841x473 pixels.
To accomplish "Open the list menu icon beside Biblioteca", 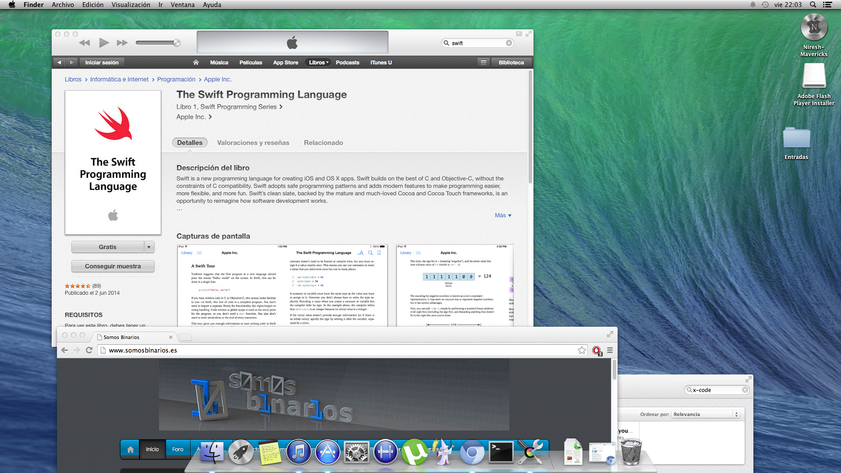I will coord(484,63).
